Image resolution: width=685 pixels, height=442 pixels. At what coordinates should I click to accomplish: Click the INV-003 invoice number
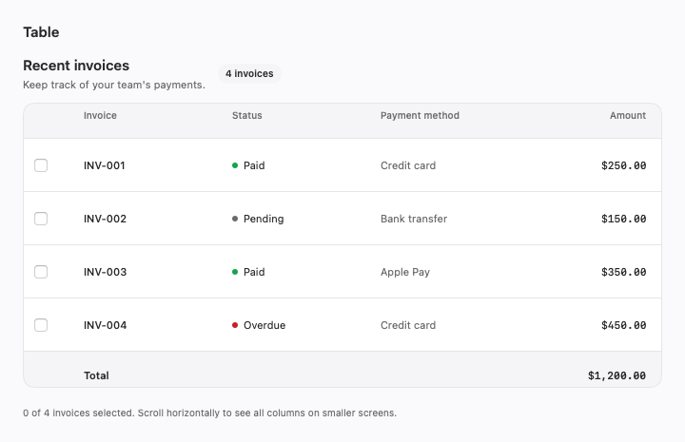point(105,272)
